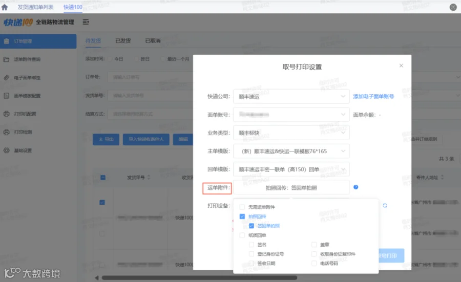Click the 发货单号 input field
This screenshot has height=282, width=461.
tap(150, 96)
